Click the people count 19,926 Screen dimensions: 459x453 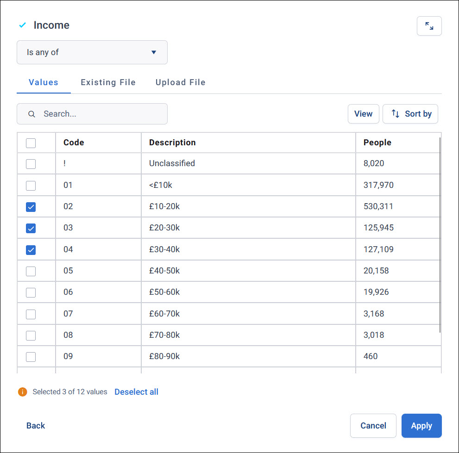[x=376, y=292]
